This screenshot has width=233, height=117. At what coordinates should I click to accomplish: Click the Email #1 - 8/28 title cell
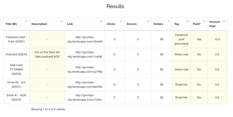pyautogui.click(x=16, y=97)
